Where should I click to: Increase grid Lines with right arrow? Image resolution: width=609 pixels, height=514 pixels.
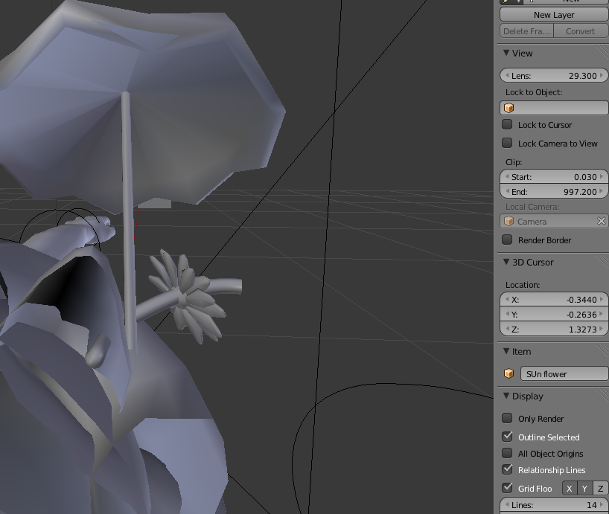[x=602, y=505]
